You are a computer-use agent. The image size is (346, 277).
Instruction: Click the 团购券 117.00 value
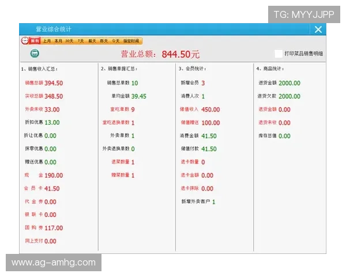tap(54, 228)
